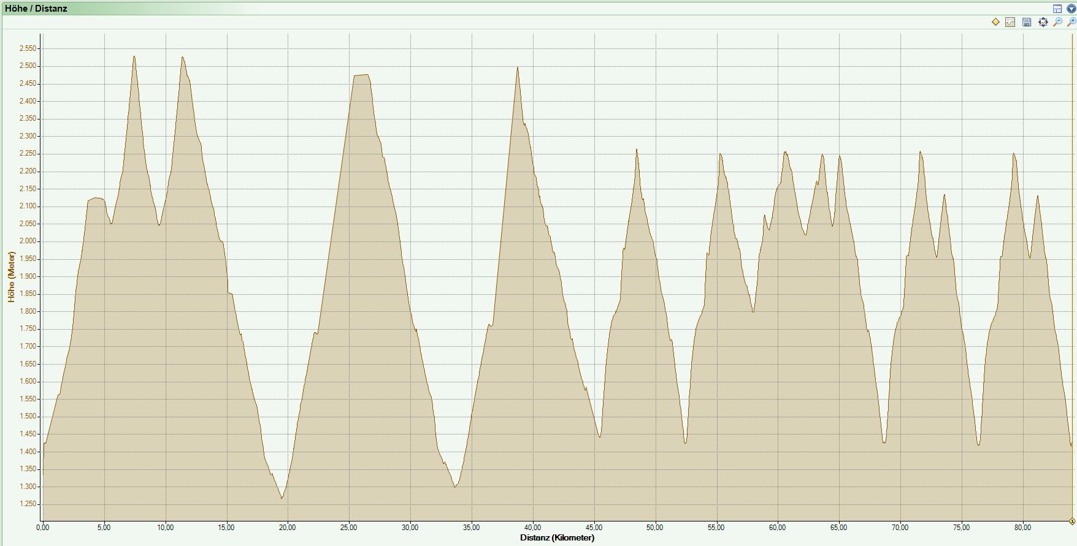1077x546 pixels.
Task: Zoom out using the minus magnifier
Action: (x=1057, y=22)
